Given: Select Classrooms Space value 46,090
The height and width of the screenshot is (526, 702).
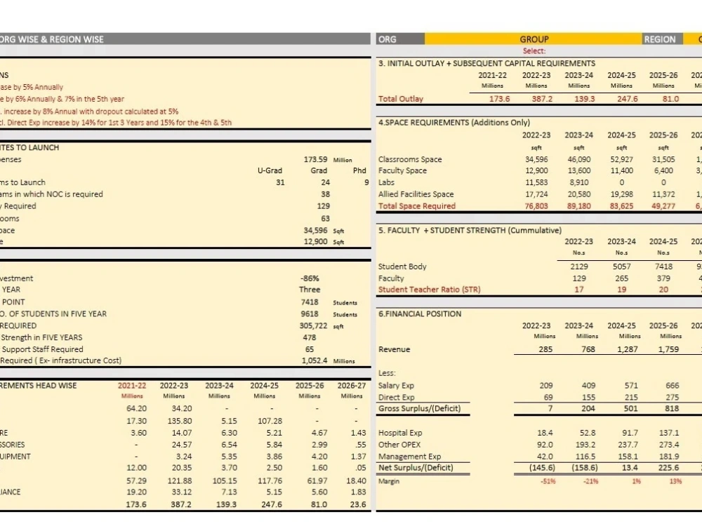Looking at the screenshot, I should pos(579,159).
